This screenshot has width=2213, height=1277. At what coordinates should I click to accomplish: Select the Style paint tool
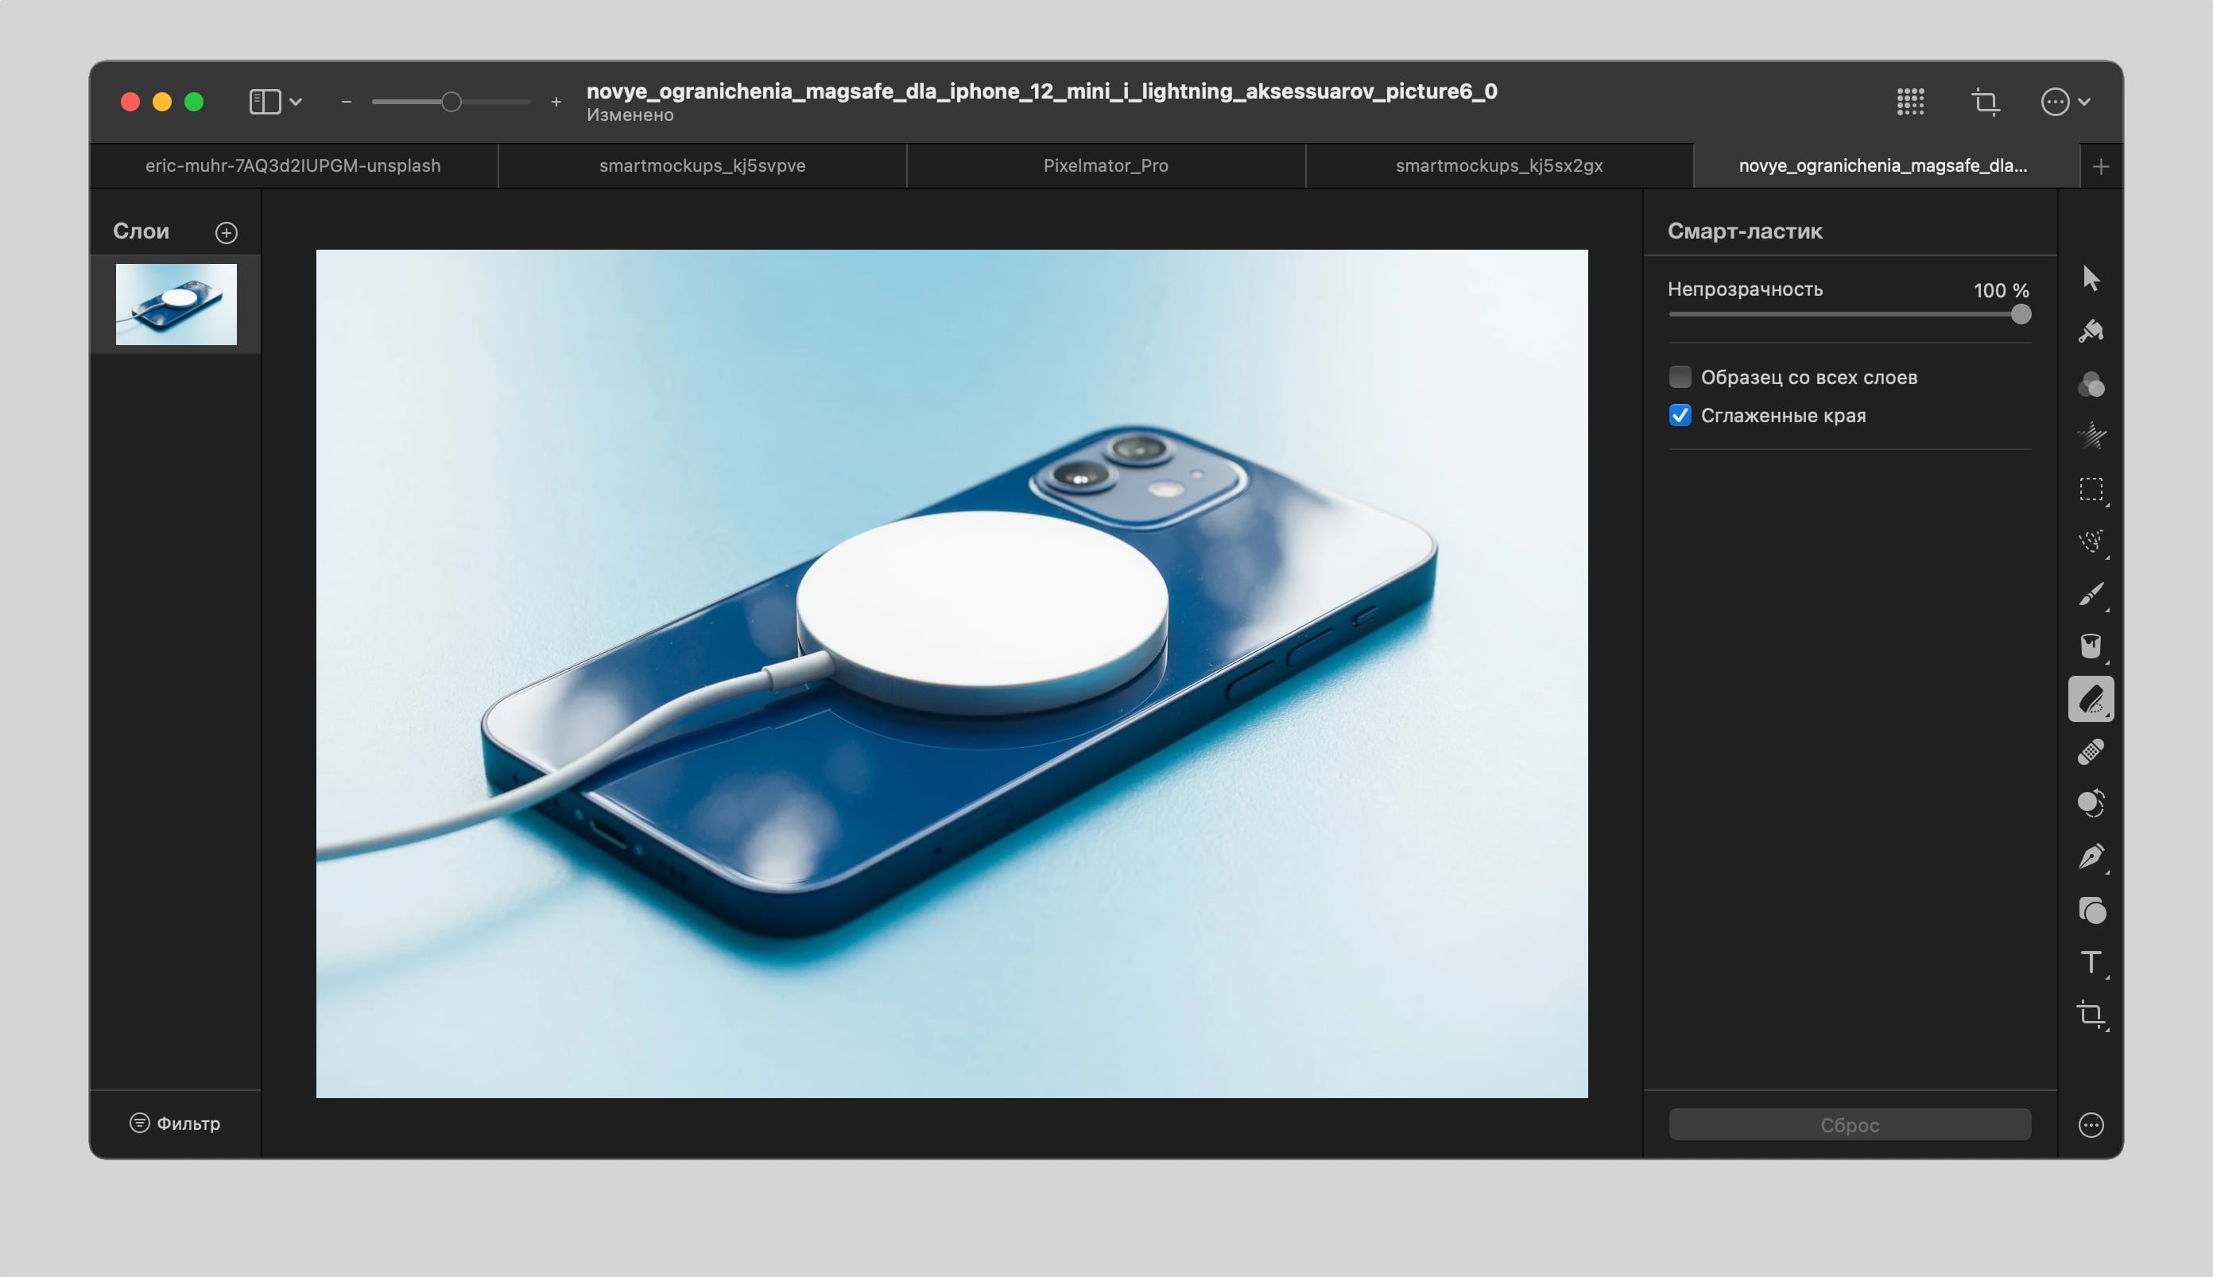2091,332
